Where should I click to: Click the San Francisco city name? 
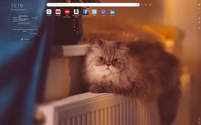[x=23, y=16]
